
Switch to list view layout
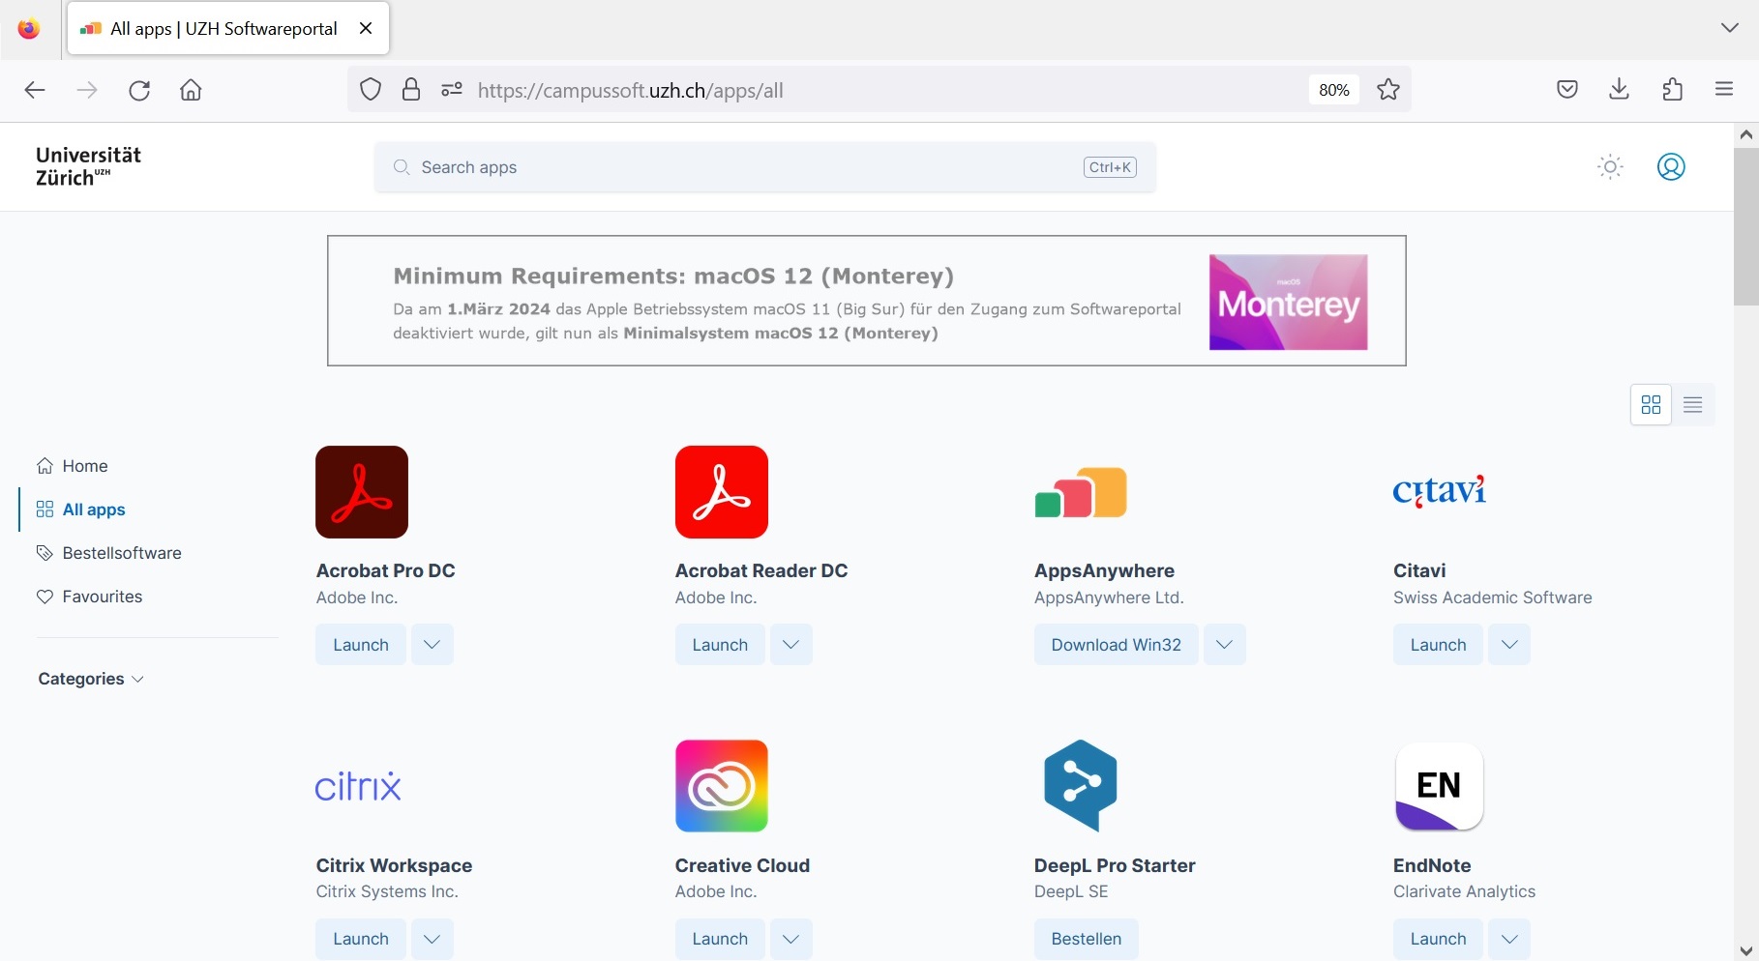[1693, 404]
